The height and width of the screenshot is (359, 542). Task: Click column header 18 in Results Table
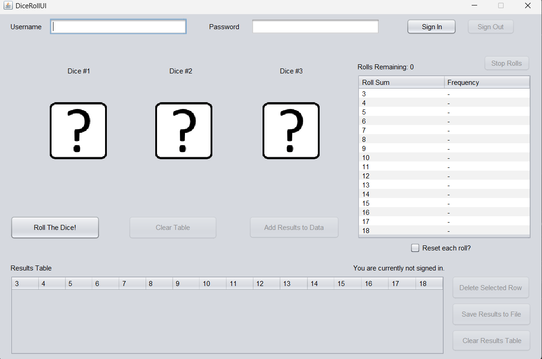(429, 284)
